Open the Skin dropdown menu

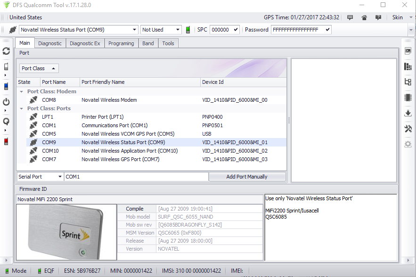(x=411, y=17)
